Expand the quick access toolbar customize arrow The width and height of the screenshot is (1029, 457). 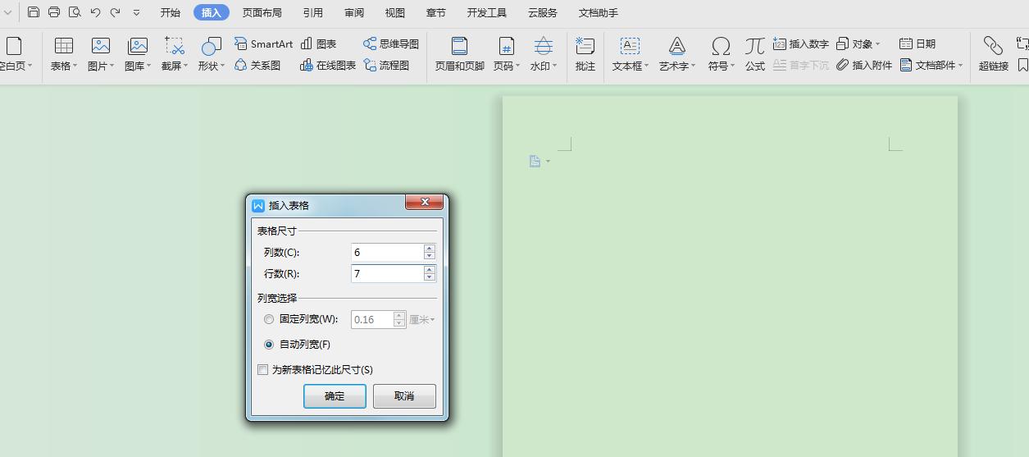[136, 13]
